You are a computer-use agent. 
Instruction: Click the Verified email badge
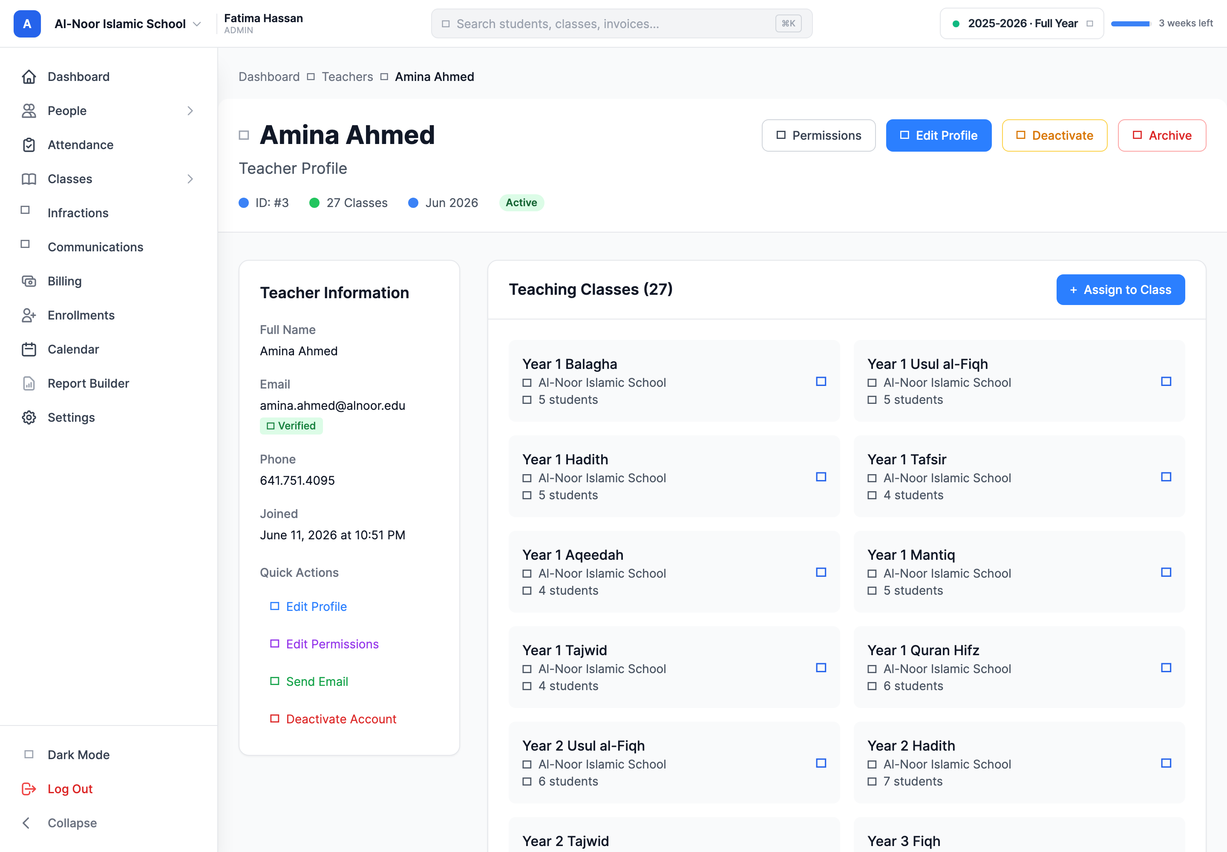pos(291,426)
